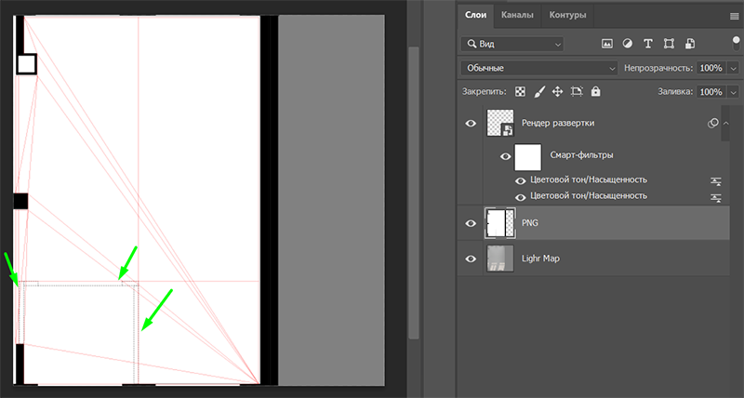Click the canvas vertical scrollbar
Image resolution: width=744 pixels, height=398 pixels.
[x=414, y=192]
